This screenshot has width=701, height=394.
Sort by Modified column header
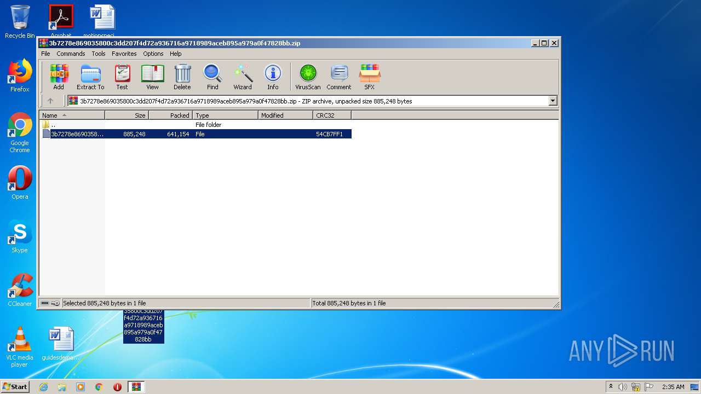tap(285, 115)
